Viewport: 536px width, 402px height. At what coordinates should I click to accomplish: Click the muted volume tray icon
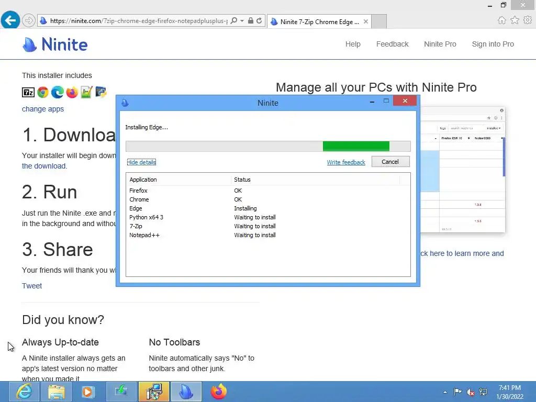[x=471, y=392]
